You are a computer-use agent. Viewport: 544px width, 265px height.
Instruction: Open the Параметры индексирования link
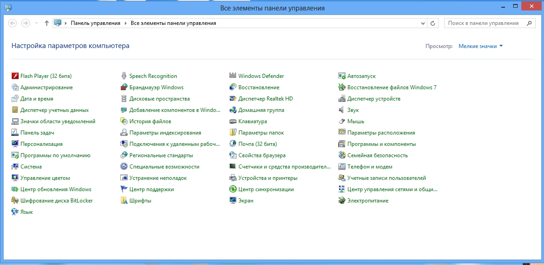[165, 133]
